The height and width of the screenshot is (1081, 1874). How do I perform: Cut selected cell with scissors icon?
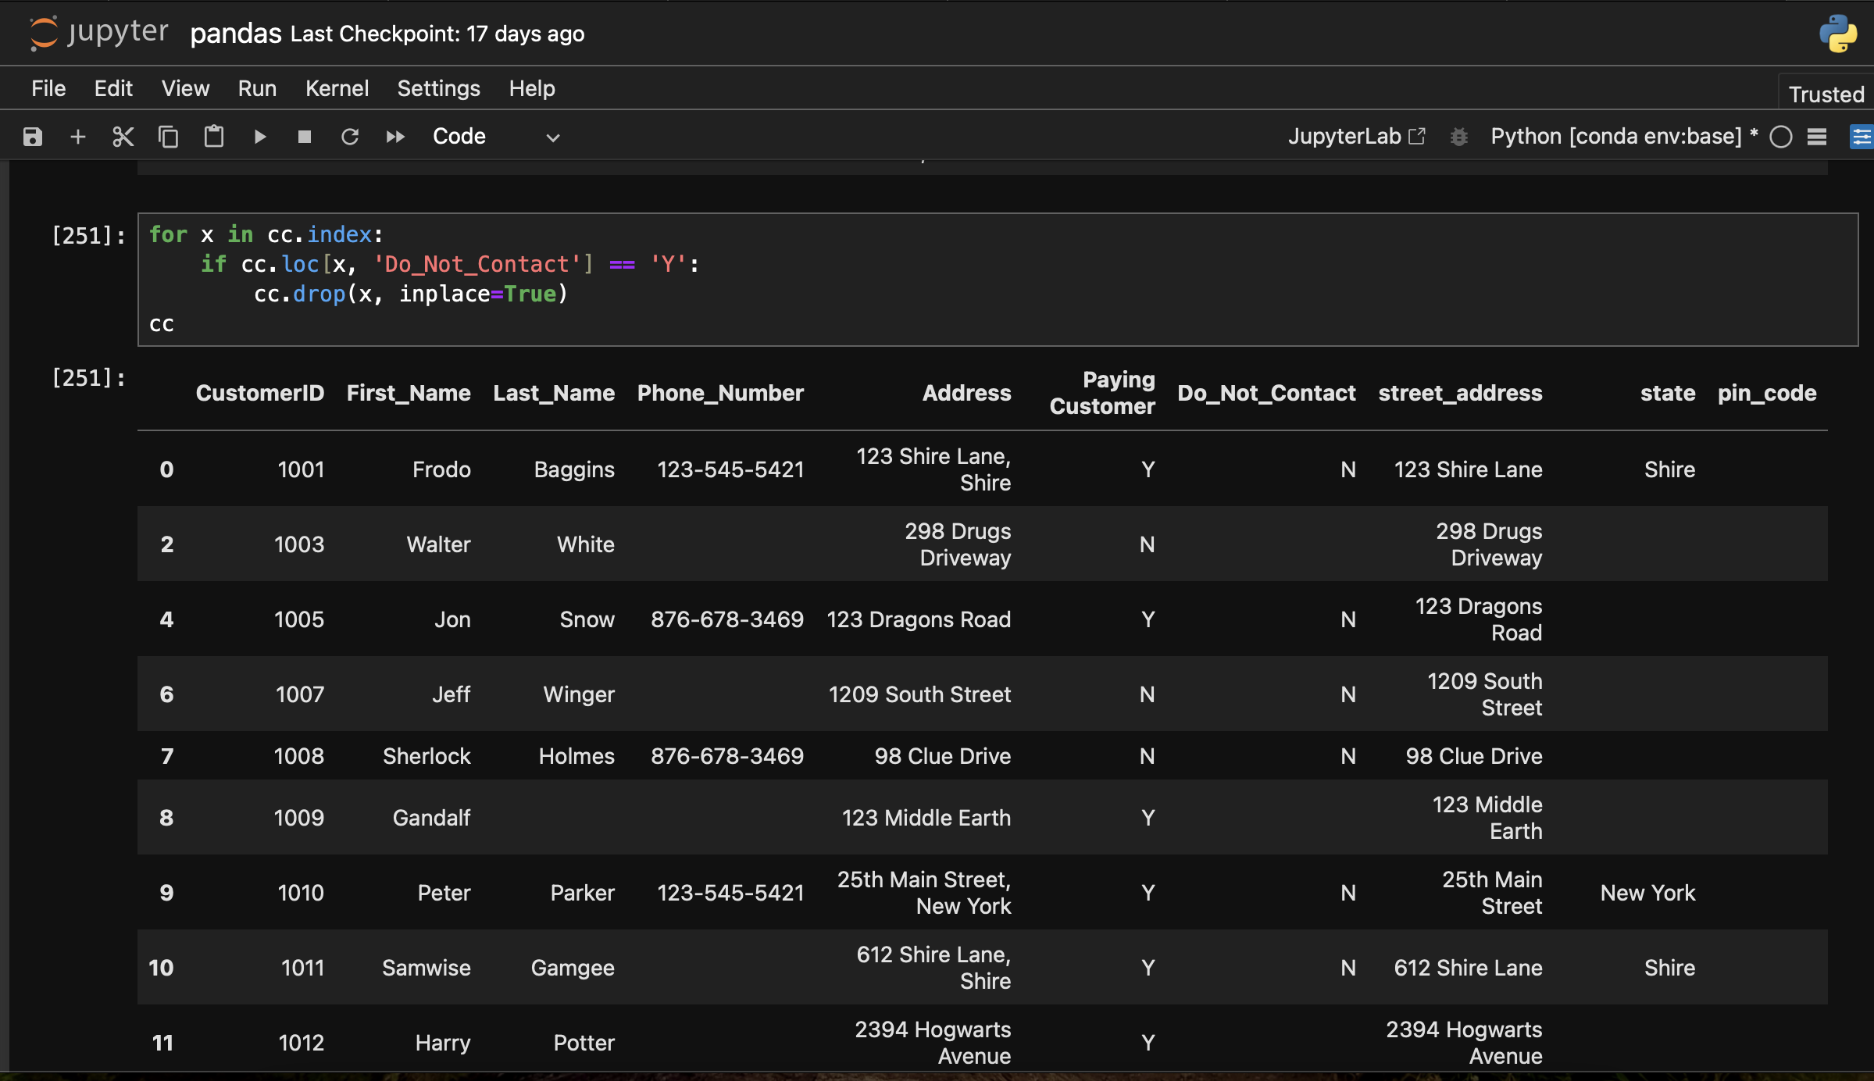123,137
